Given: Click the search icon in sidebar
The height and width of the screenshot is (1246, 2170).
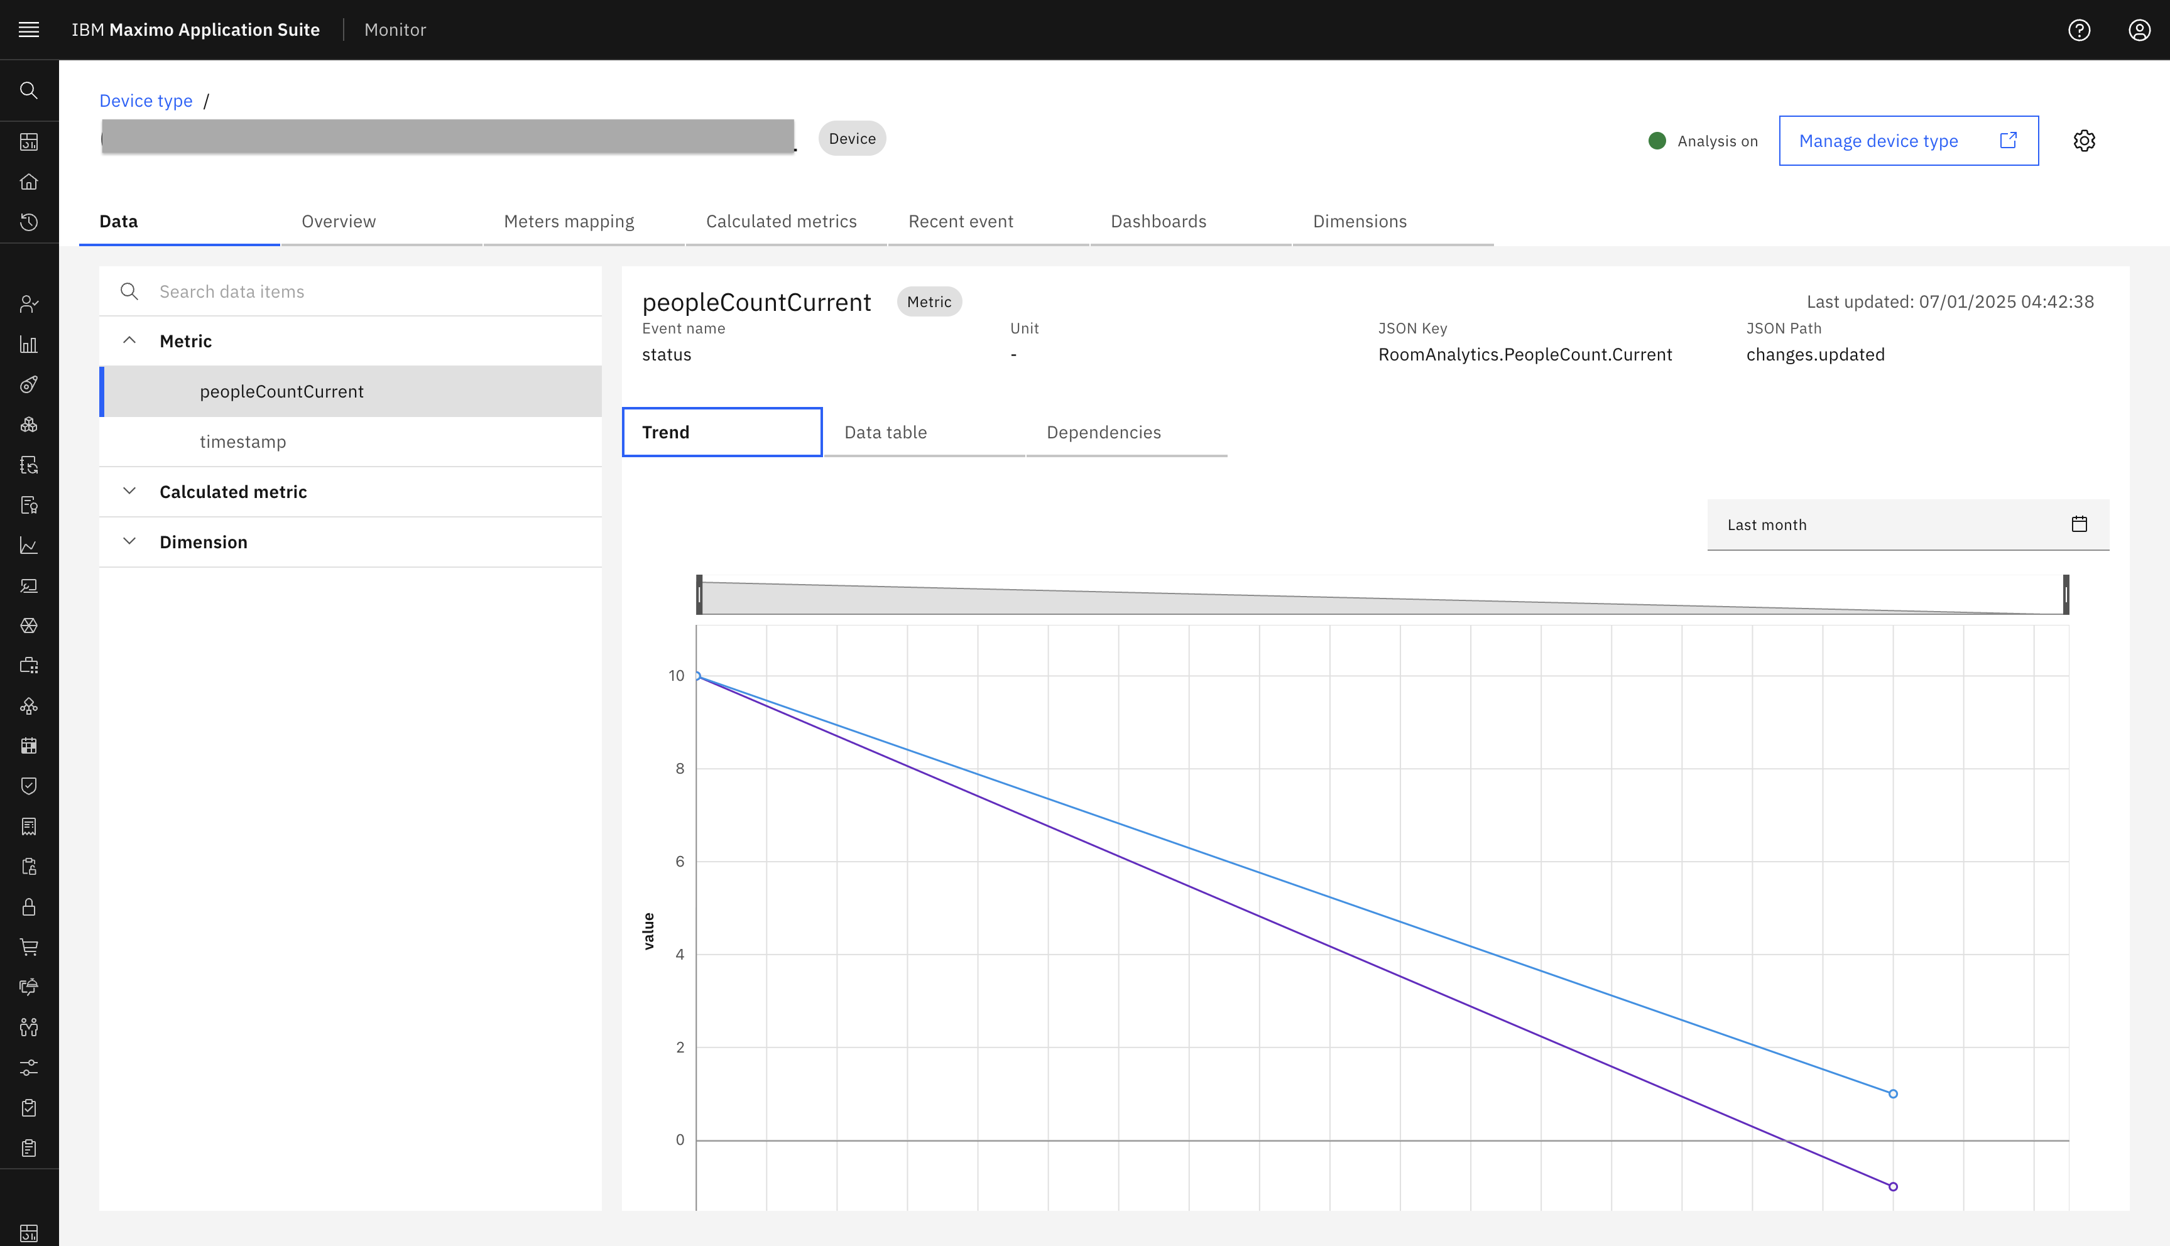Looking at the screenshot, I should pyautogui.click(x=29, y=90).
